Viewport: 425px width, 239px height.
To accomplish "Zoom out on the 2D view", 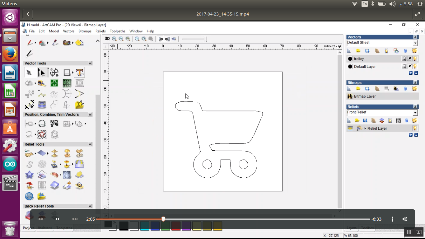I will pyautogui.click(x=121, y=39).
